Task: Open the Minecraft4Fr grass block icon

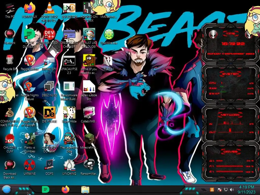Action: point(89,141)
